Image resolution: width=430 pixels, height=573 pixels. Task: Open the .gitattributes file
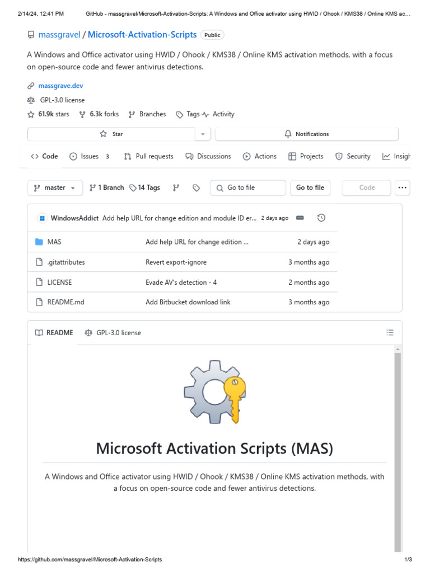click(x=66, y=262)
